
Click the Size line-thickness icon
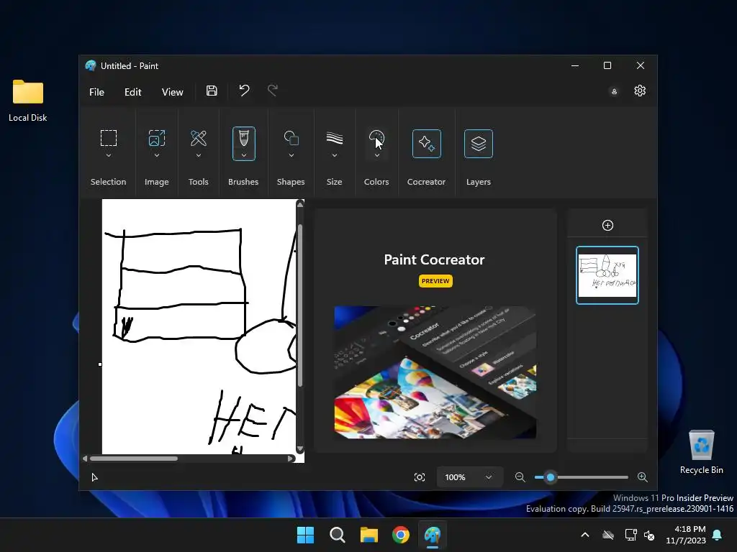pos(334,138)
